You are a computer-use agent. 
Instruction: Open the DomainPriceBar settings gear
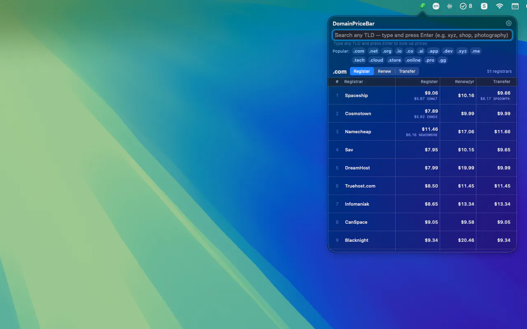click(508, 23)
